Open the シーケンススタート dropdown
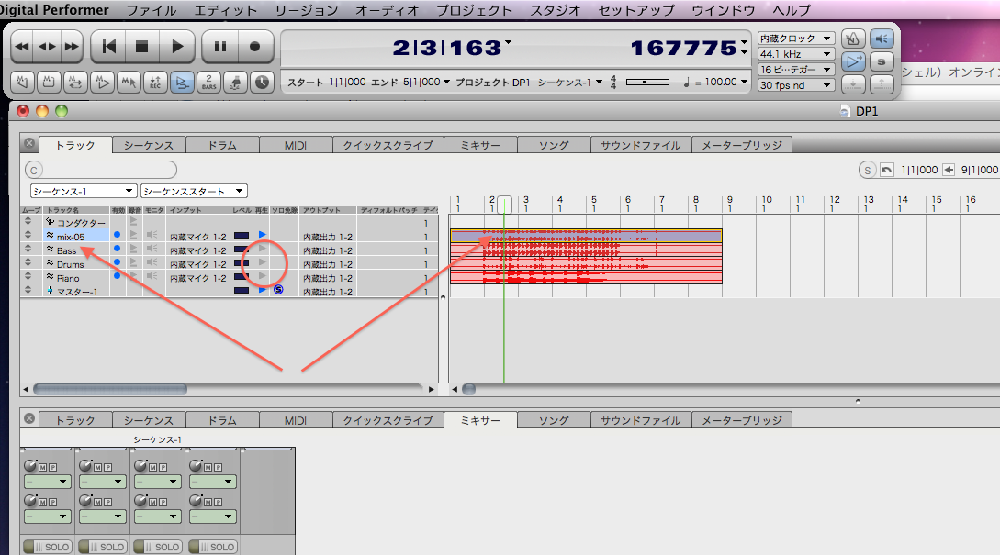 pyautogui.click(x=194, y=191)
